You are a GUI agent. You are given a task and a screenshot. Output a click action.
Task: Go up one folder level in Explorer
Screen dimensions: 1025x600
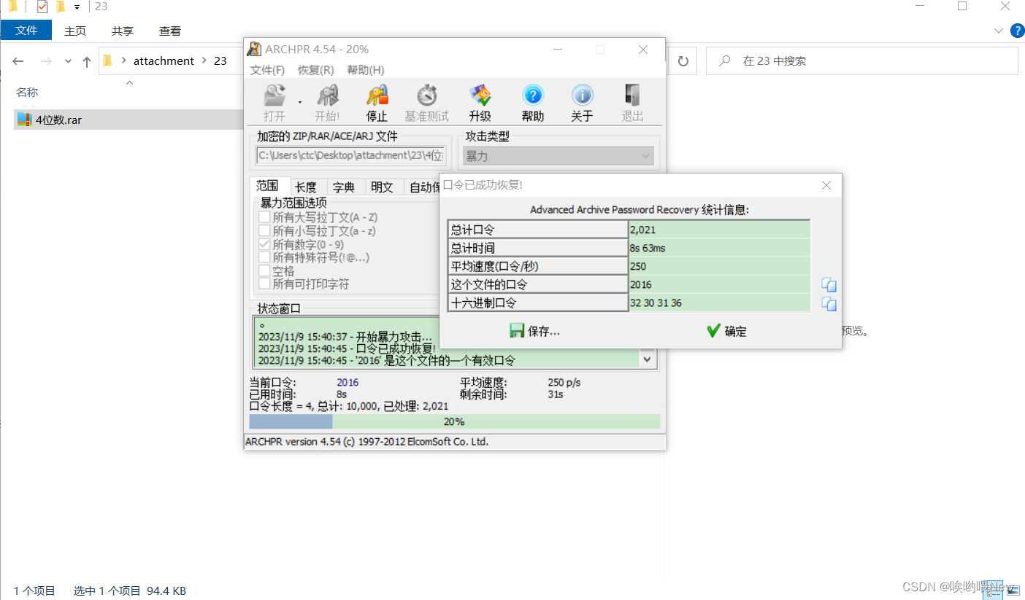(86, 61)
